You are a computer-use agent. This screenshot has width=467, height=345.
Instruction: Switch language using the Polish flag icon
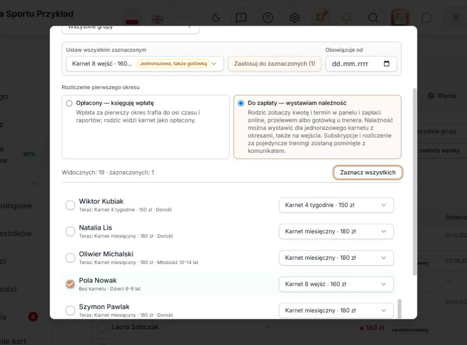coord(132,18)
